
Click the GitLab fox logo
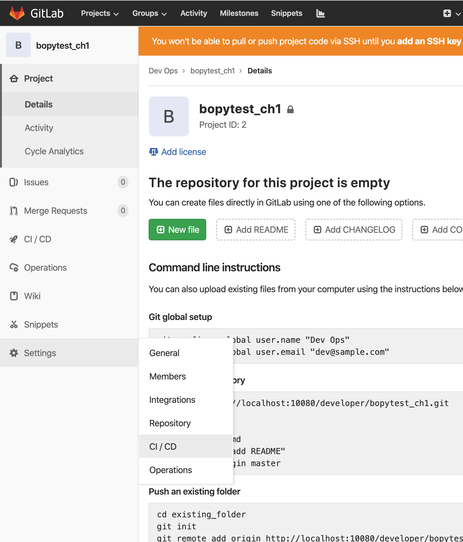pyautogui.click(x=17, y=13)
